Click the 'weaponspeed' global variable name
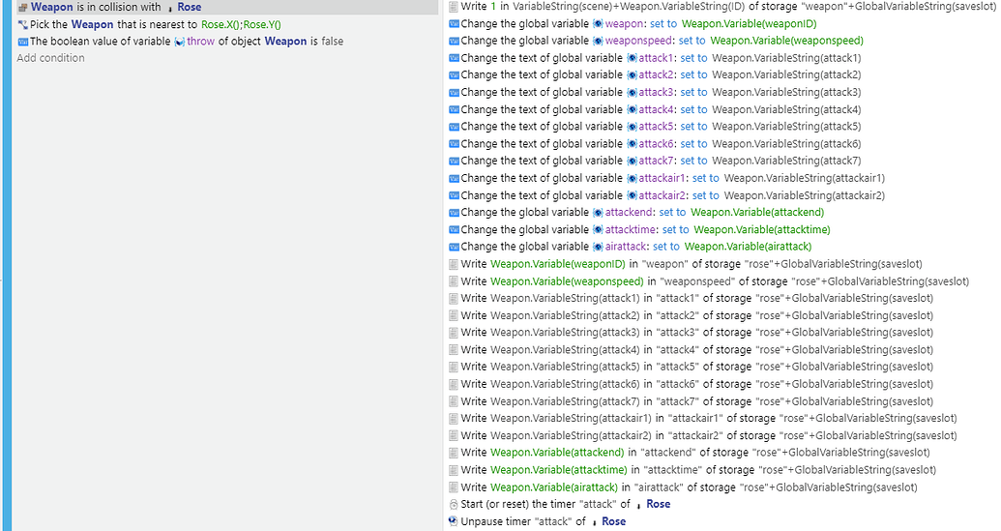 639,41
